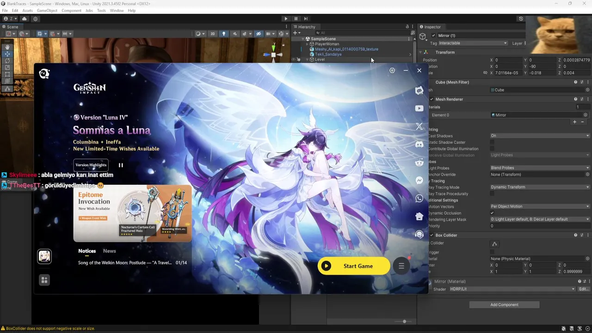Select the Hand tool in Scene view
Viewport: 592px width, 333px height.
7,47
